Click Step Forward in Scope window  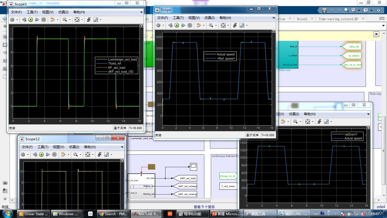[183, 25]
